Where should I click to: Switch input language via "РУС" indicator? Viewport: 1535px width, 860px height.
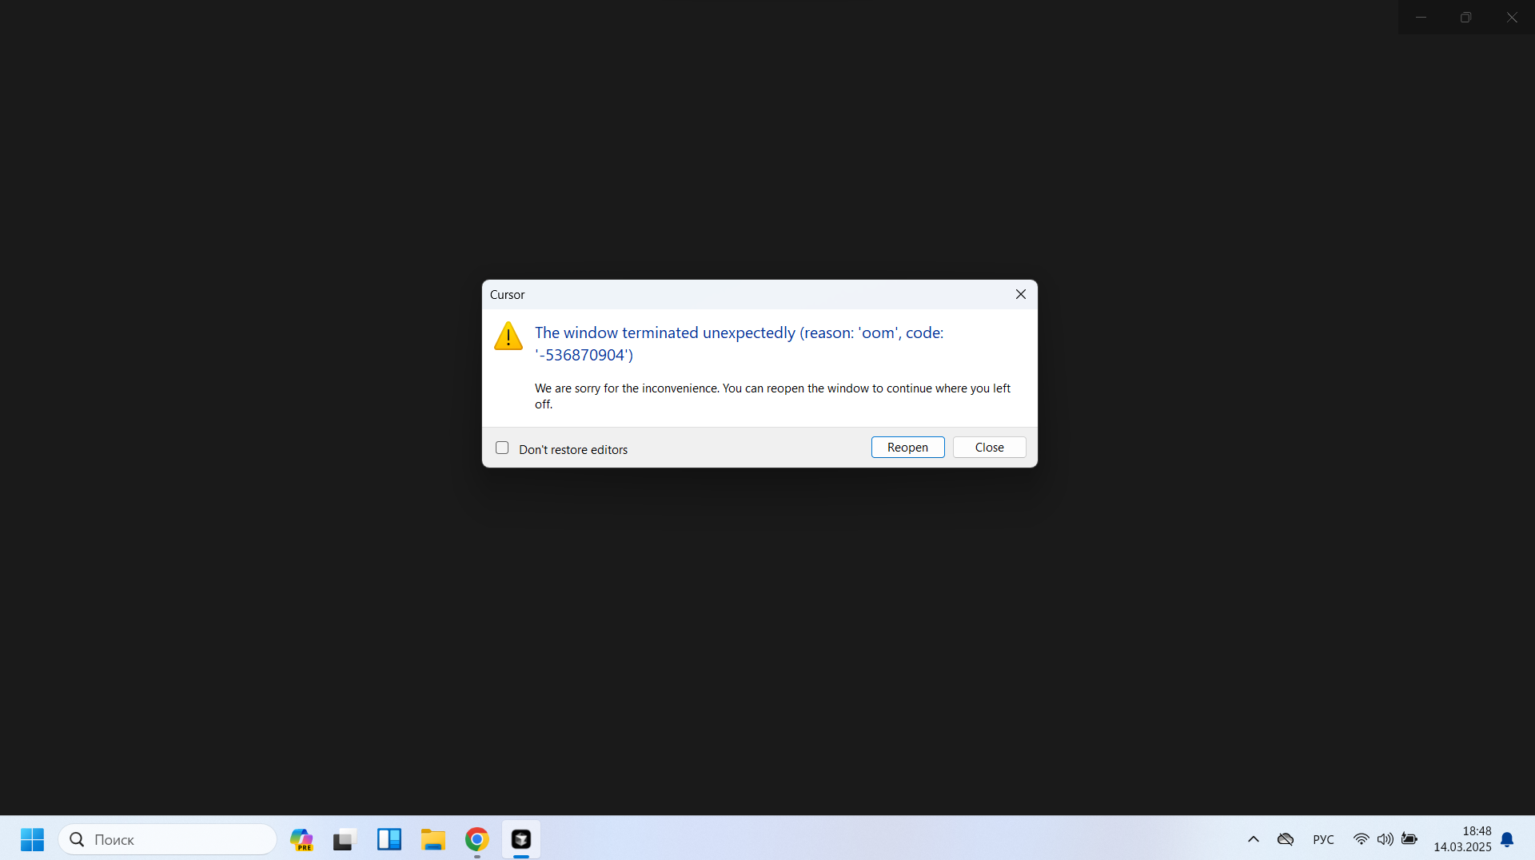(x=1323, y=839)
